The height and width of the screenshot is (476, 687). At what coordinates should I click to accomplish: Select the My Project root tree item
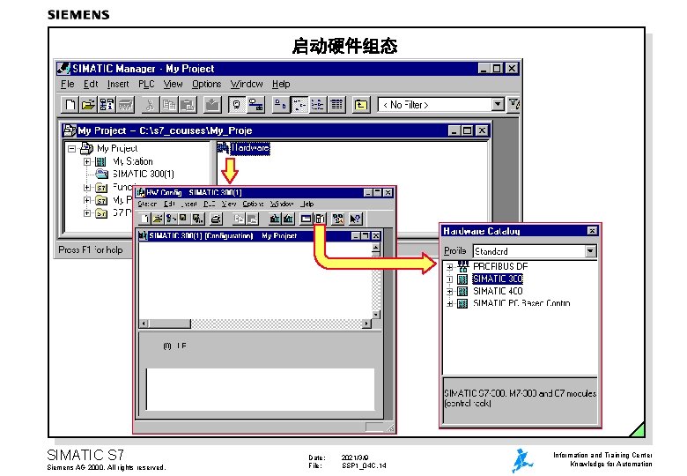pyautogui.click(x=117, y=149)
